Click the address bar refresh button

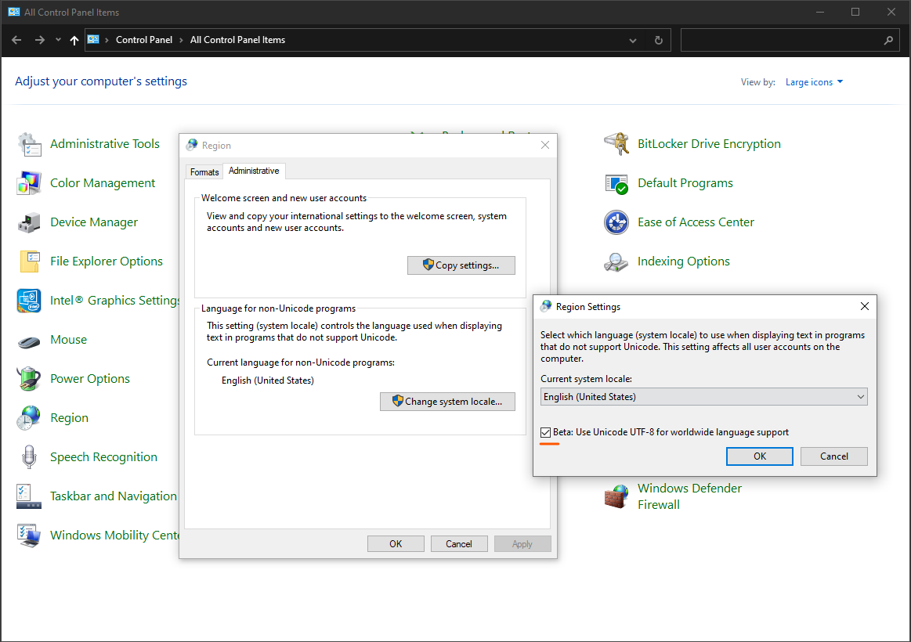[x=658, y=40]
